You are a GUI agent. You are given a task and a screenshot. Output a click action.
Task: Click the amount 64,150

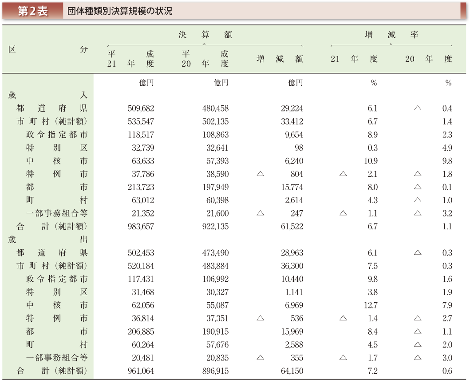292,371
